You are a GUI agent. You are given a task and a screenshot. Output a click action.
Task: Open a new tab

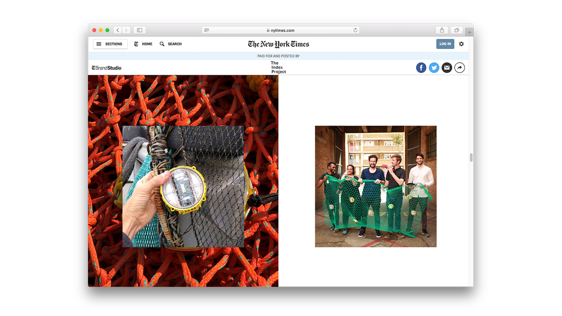pyautogui.click(x=469, y=32)
